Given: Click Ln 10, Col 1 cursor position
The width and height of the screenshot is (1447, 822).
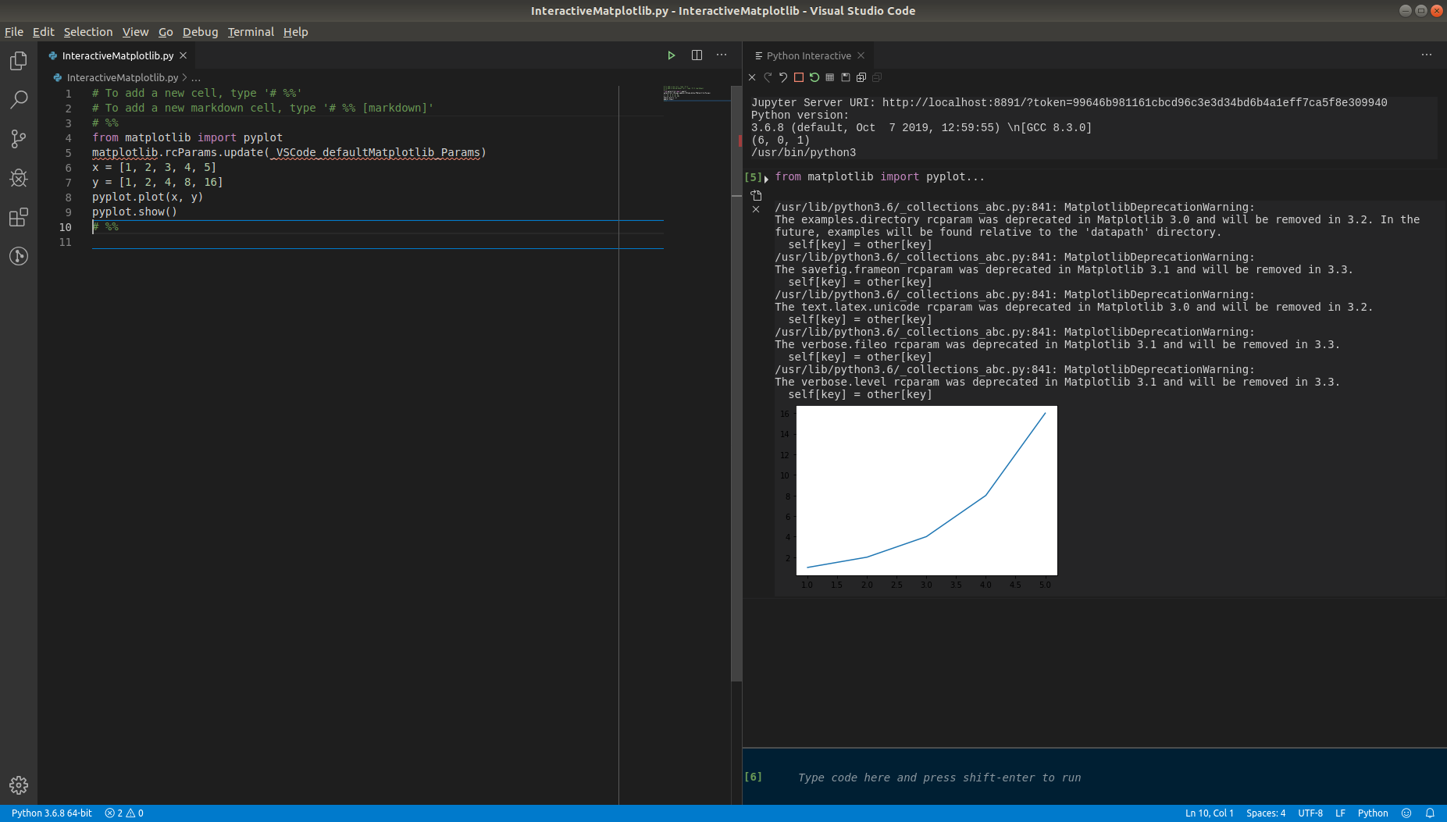Looking at the screenshot, I should click(x=1209, y=813).
